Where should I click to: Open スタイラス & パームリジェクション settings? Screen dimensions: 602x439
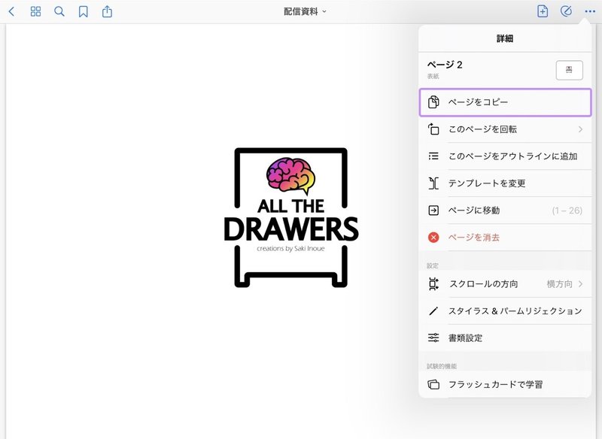click(x=505, y=311)
